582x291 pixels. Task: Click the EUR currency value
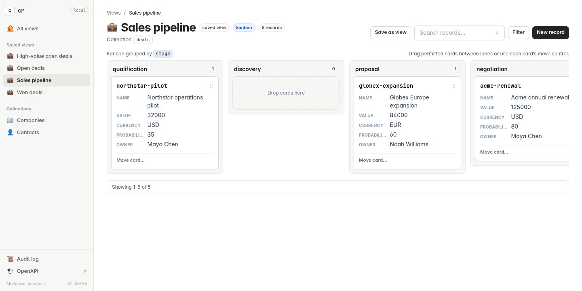[x=396, y=125]
